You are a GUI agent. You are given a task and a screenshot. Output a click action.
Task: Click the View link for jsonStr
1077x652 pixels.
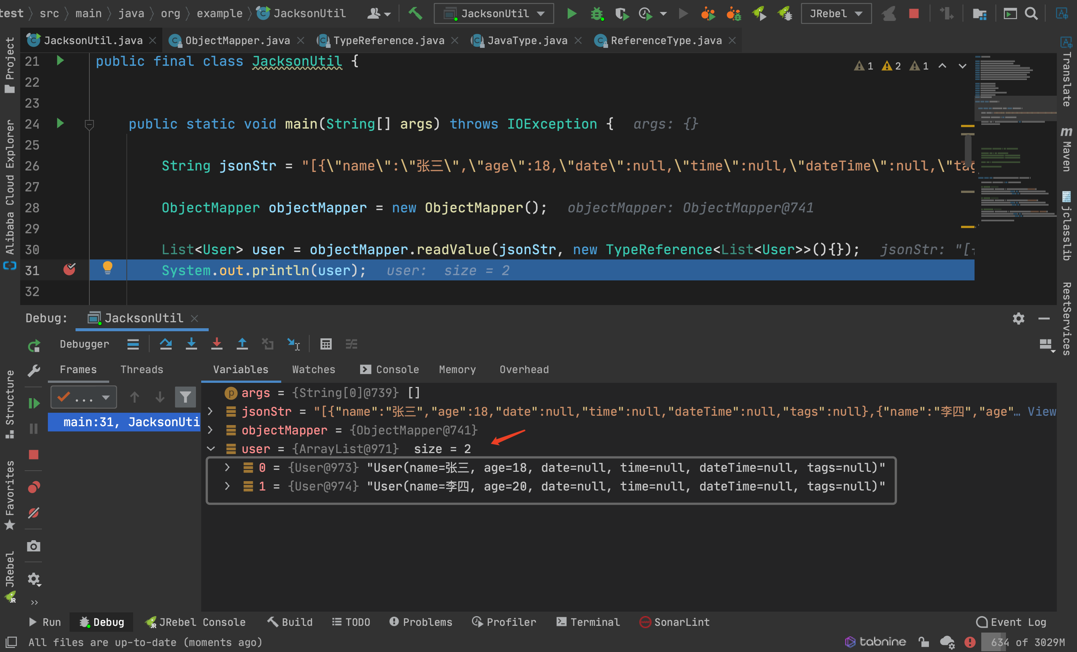click(1041, 411)
